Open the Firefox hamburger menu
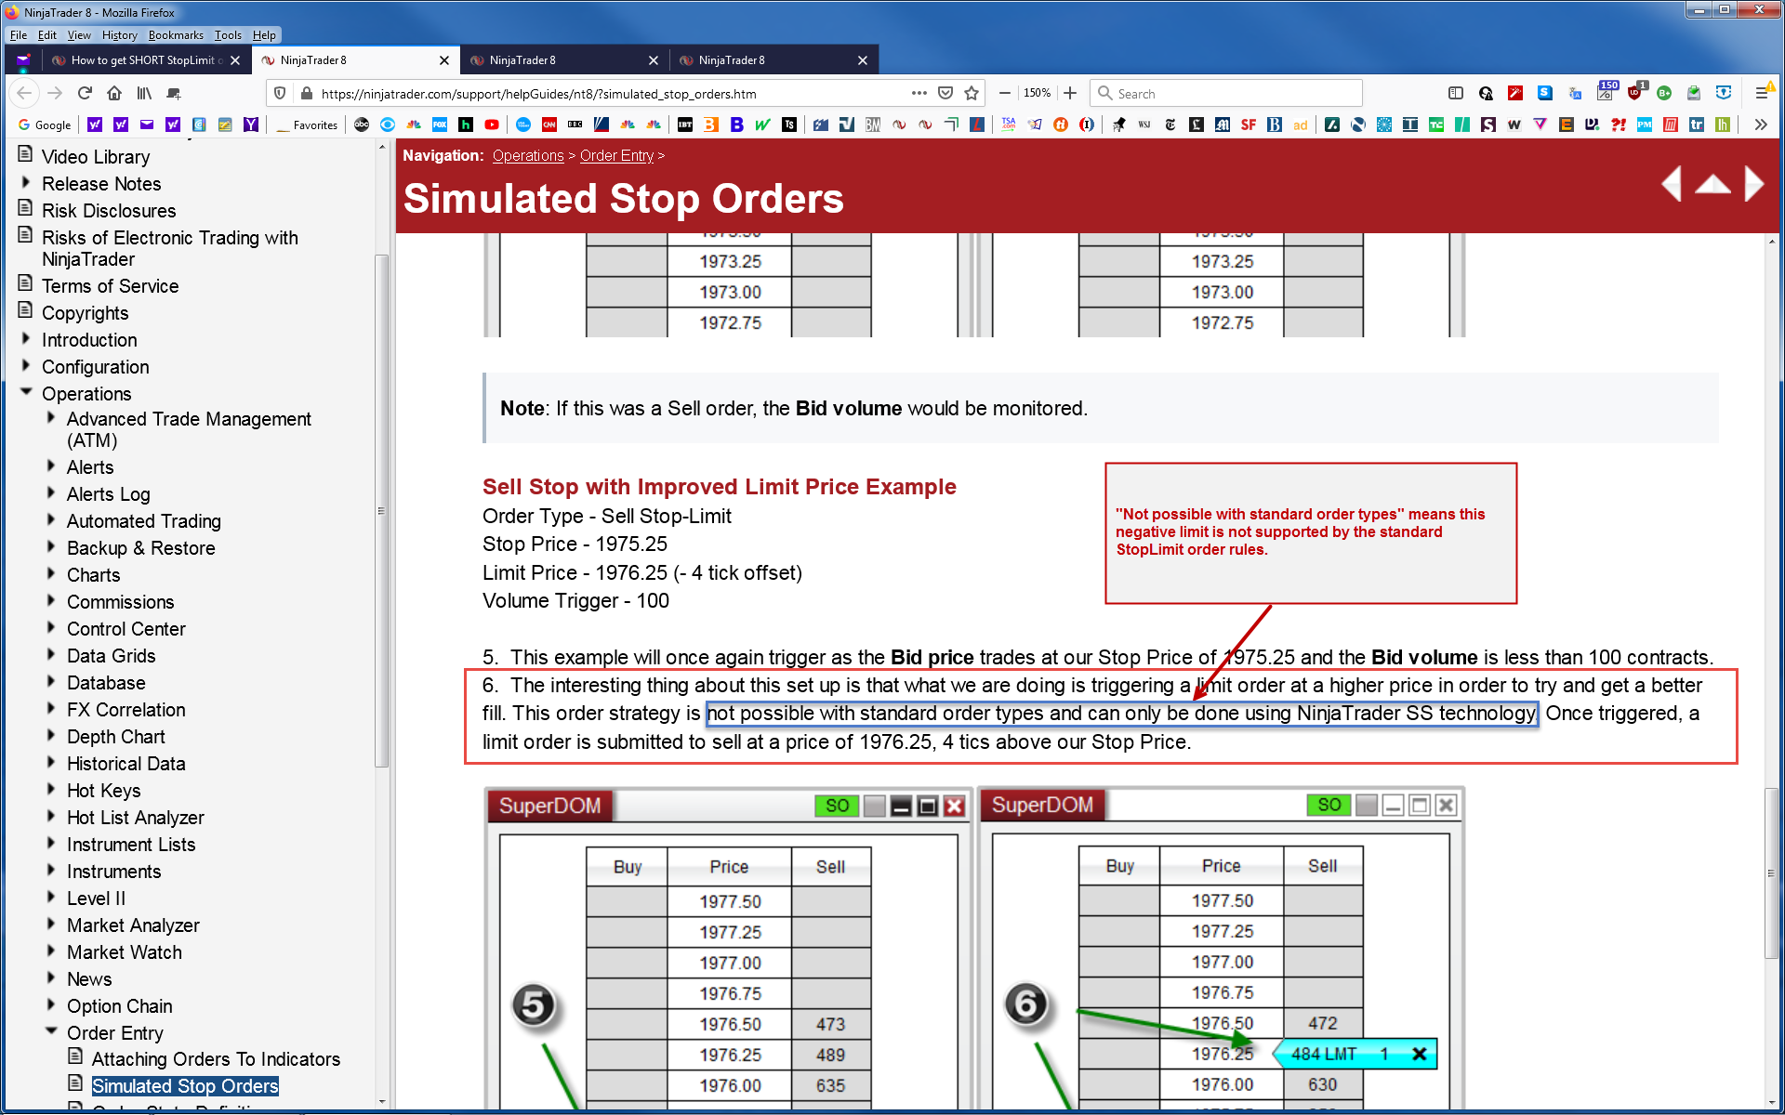 click(x=1761, y=93)
